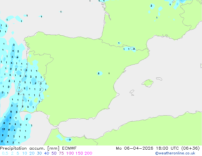Click the legend scale value 5
Viewport: 202px width, 156px height.
[18, 153]
